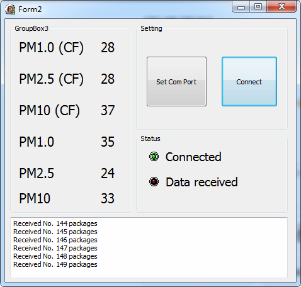The width and height of the screenshot is (301, 287).
Task: Close the Form2 window
Action: click(281, 7)
